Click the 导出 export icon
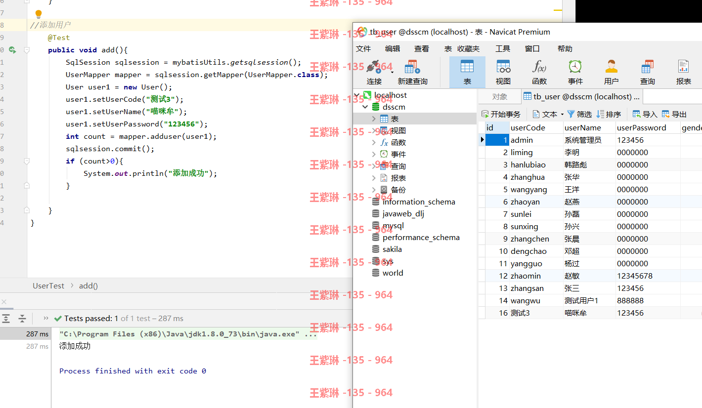Screen dimensions: 702x408 click(666, 114)
